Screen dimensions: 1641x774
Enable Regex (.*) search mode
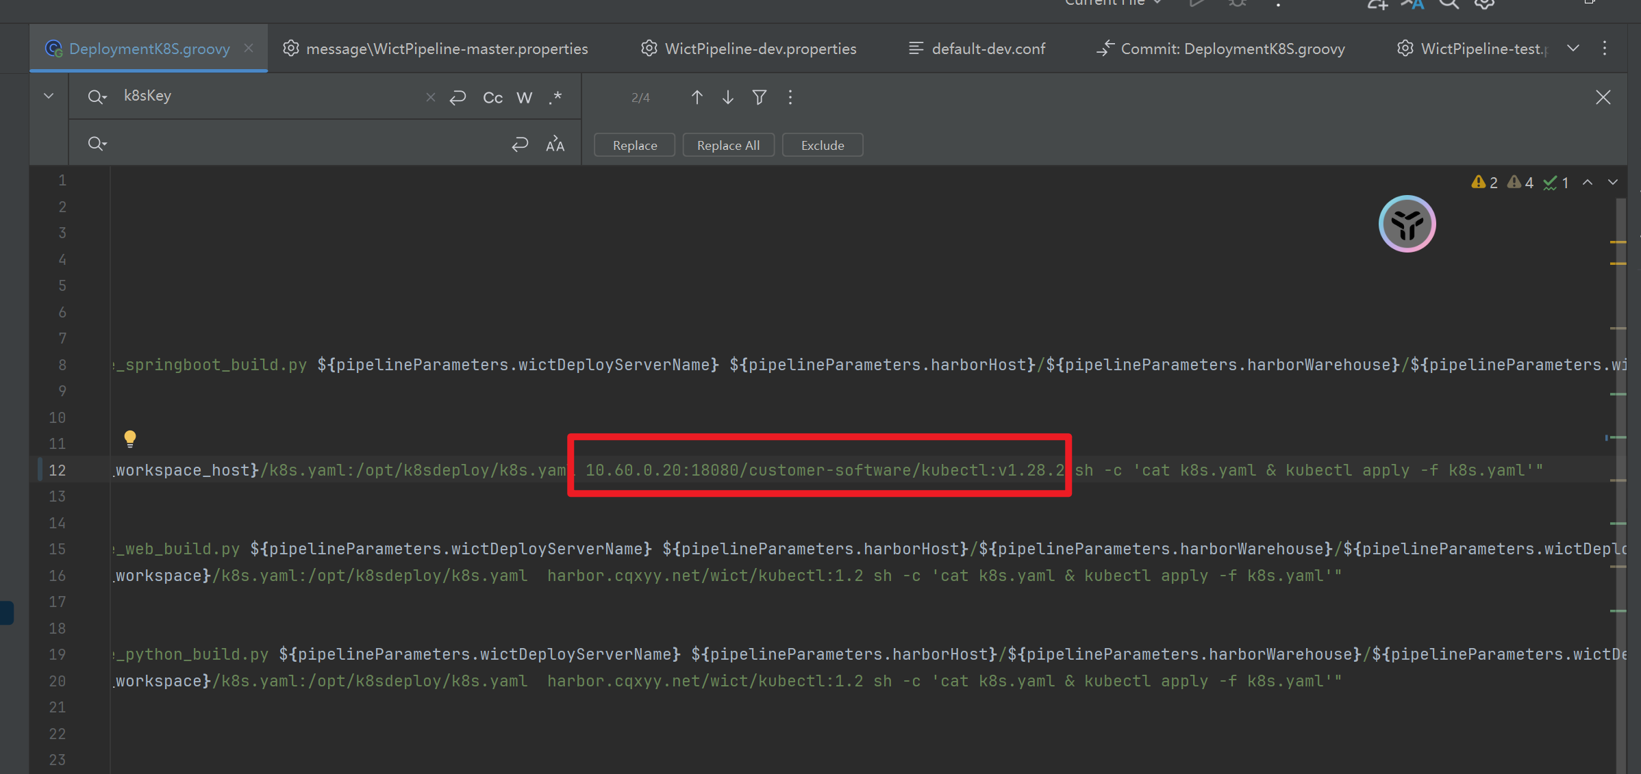[555, 97]
